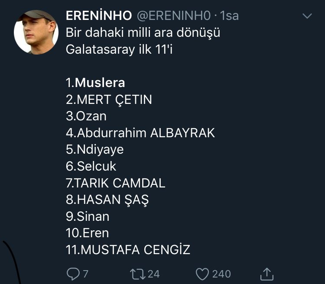Click the 7.TARIK CAMDAL entry
The image size is (325, 284).
tap(115, 183)
